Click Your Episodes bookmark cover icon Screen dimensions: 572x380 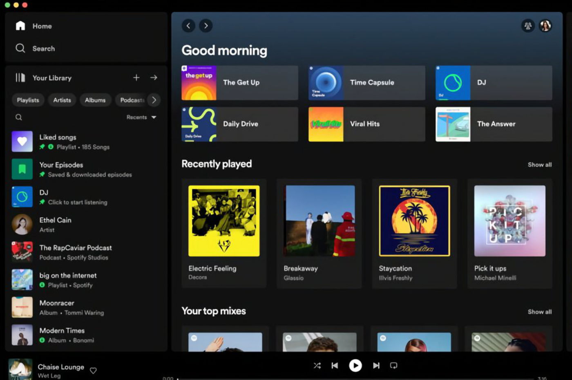22,169
